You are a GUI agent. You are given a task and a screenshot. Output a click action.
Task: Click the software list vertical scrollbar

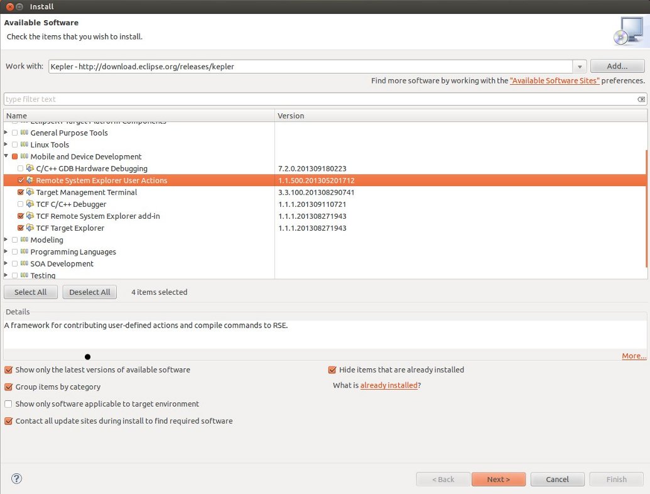coord(646,207)
